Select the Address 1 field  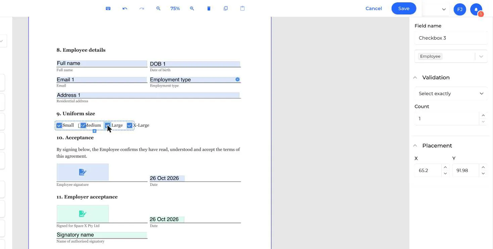tap(148, 95)
